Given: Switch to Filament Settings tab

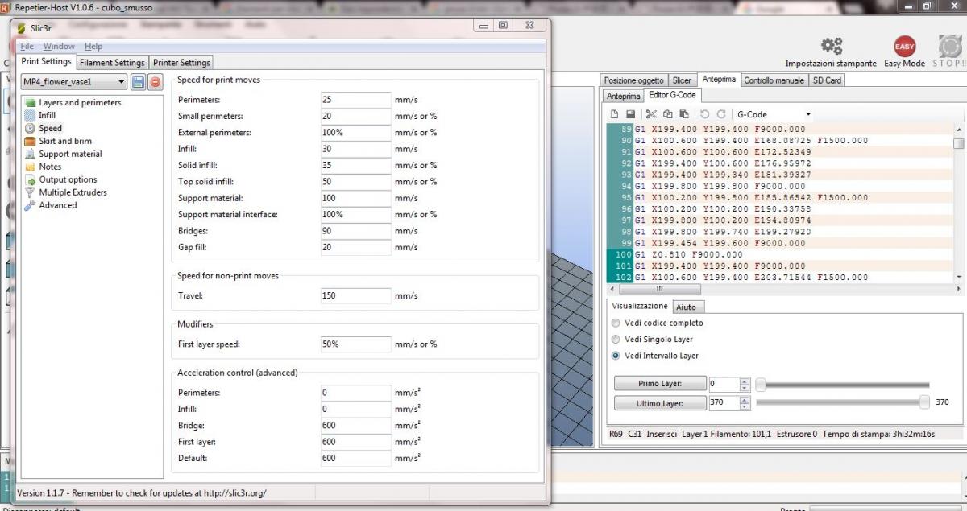Looking at the screenshot, I should pyautogui.click(x=112, y=63).
